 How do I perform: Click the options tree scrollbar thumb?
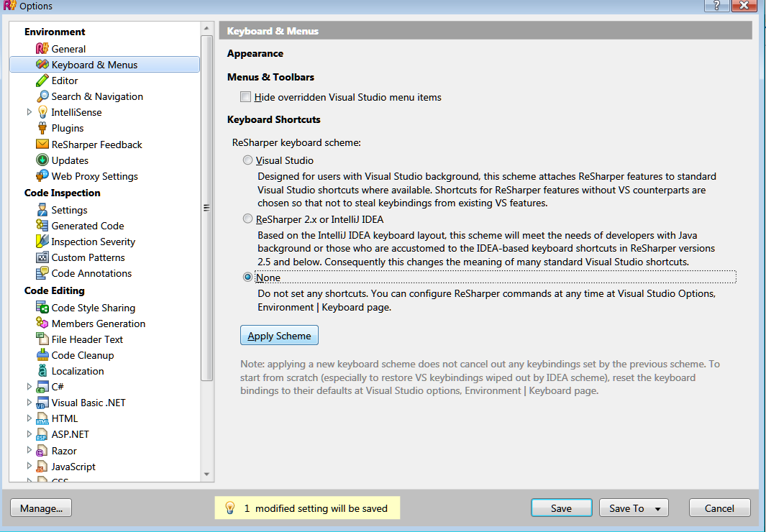206,208
